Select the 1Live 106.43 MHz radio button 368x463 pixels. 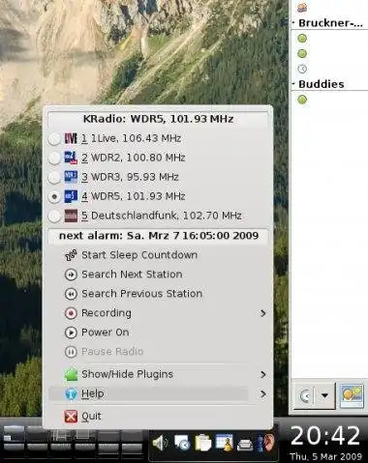point(54,139)
